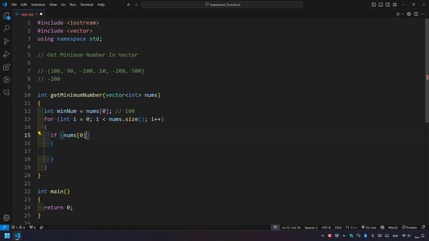Open the View menu
Screen dimensions: 429x241
53,5
